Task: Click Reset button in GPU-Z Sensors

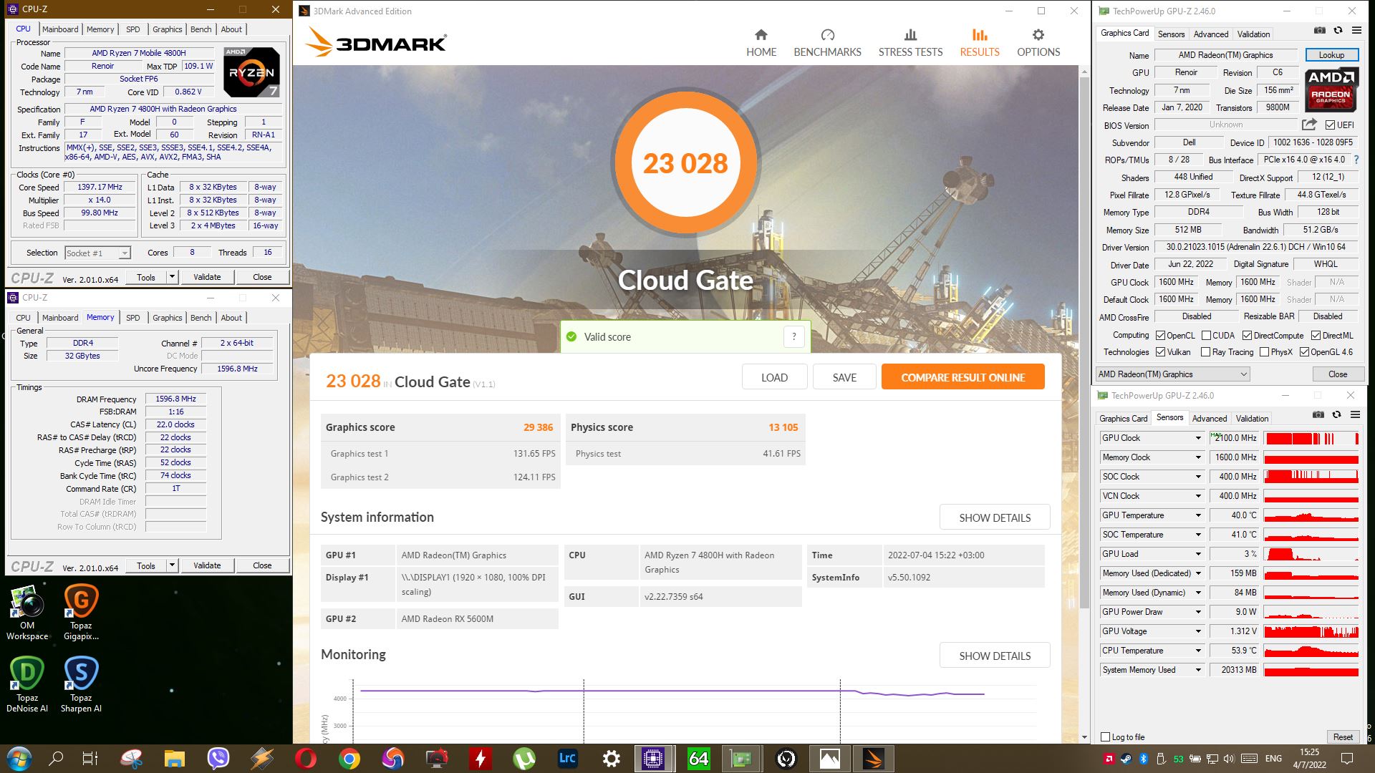Action: [x=1343, y=737]
